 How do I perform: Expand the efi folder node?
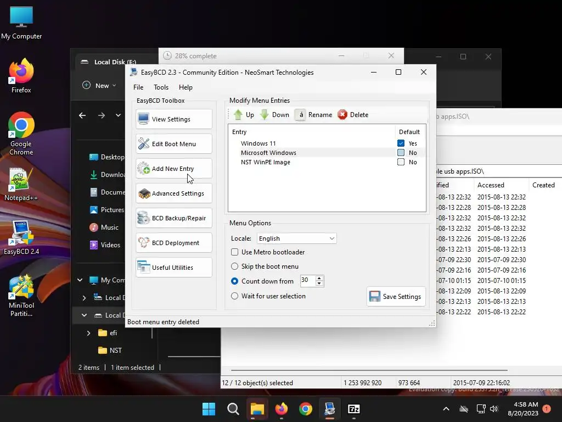pos(88,333)
